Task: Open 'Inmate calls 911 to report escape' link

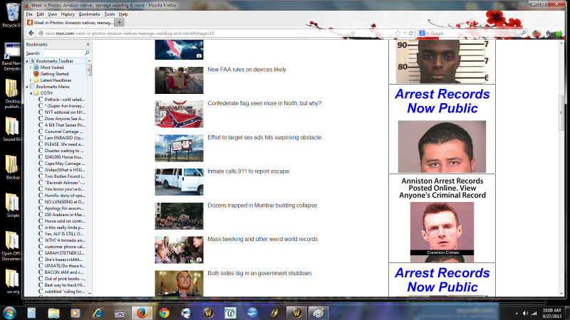Action: [x=248, y=171]
